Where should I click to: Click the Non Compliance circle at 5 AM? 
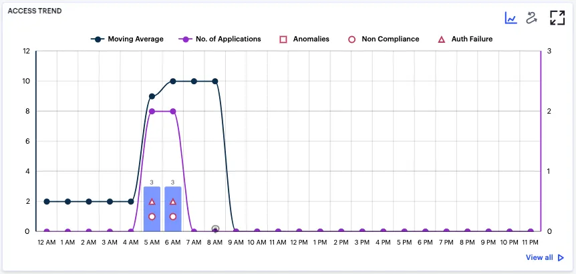pyautogui.click(x=152, y=217)
